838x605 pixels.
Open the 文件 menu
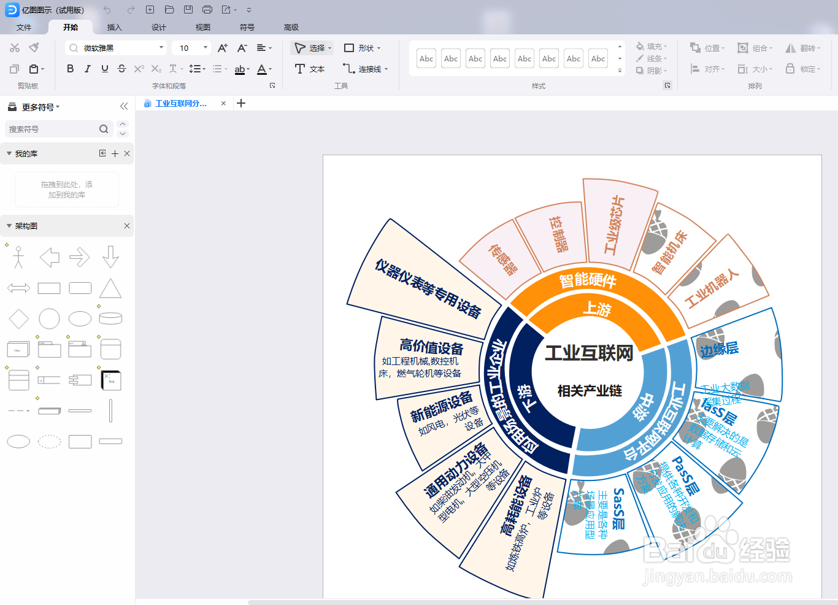pos(24,28)
